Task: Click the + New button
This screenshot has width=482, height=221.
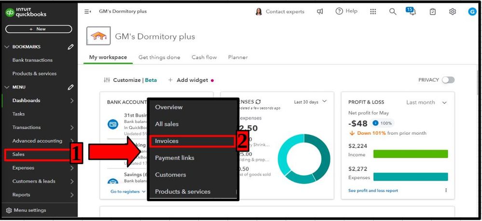Action: pos(39,29)
